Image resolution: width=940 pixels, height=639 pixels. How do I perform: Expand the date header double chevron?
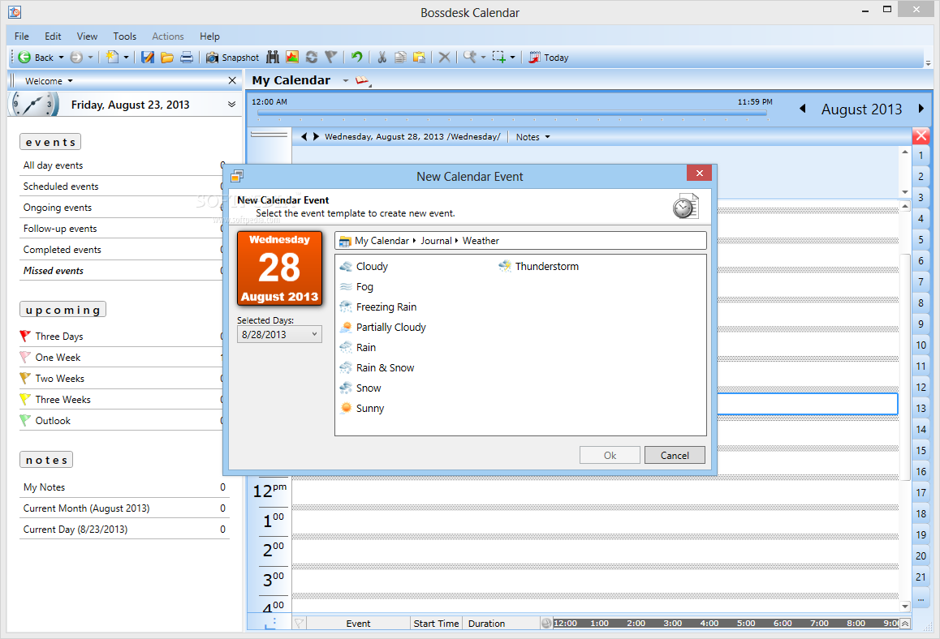coord(232,105)
